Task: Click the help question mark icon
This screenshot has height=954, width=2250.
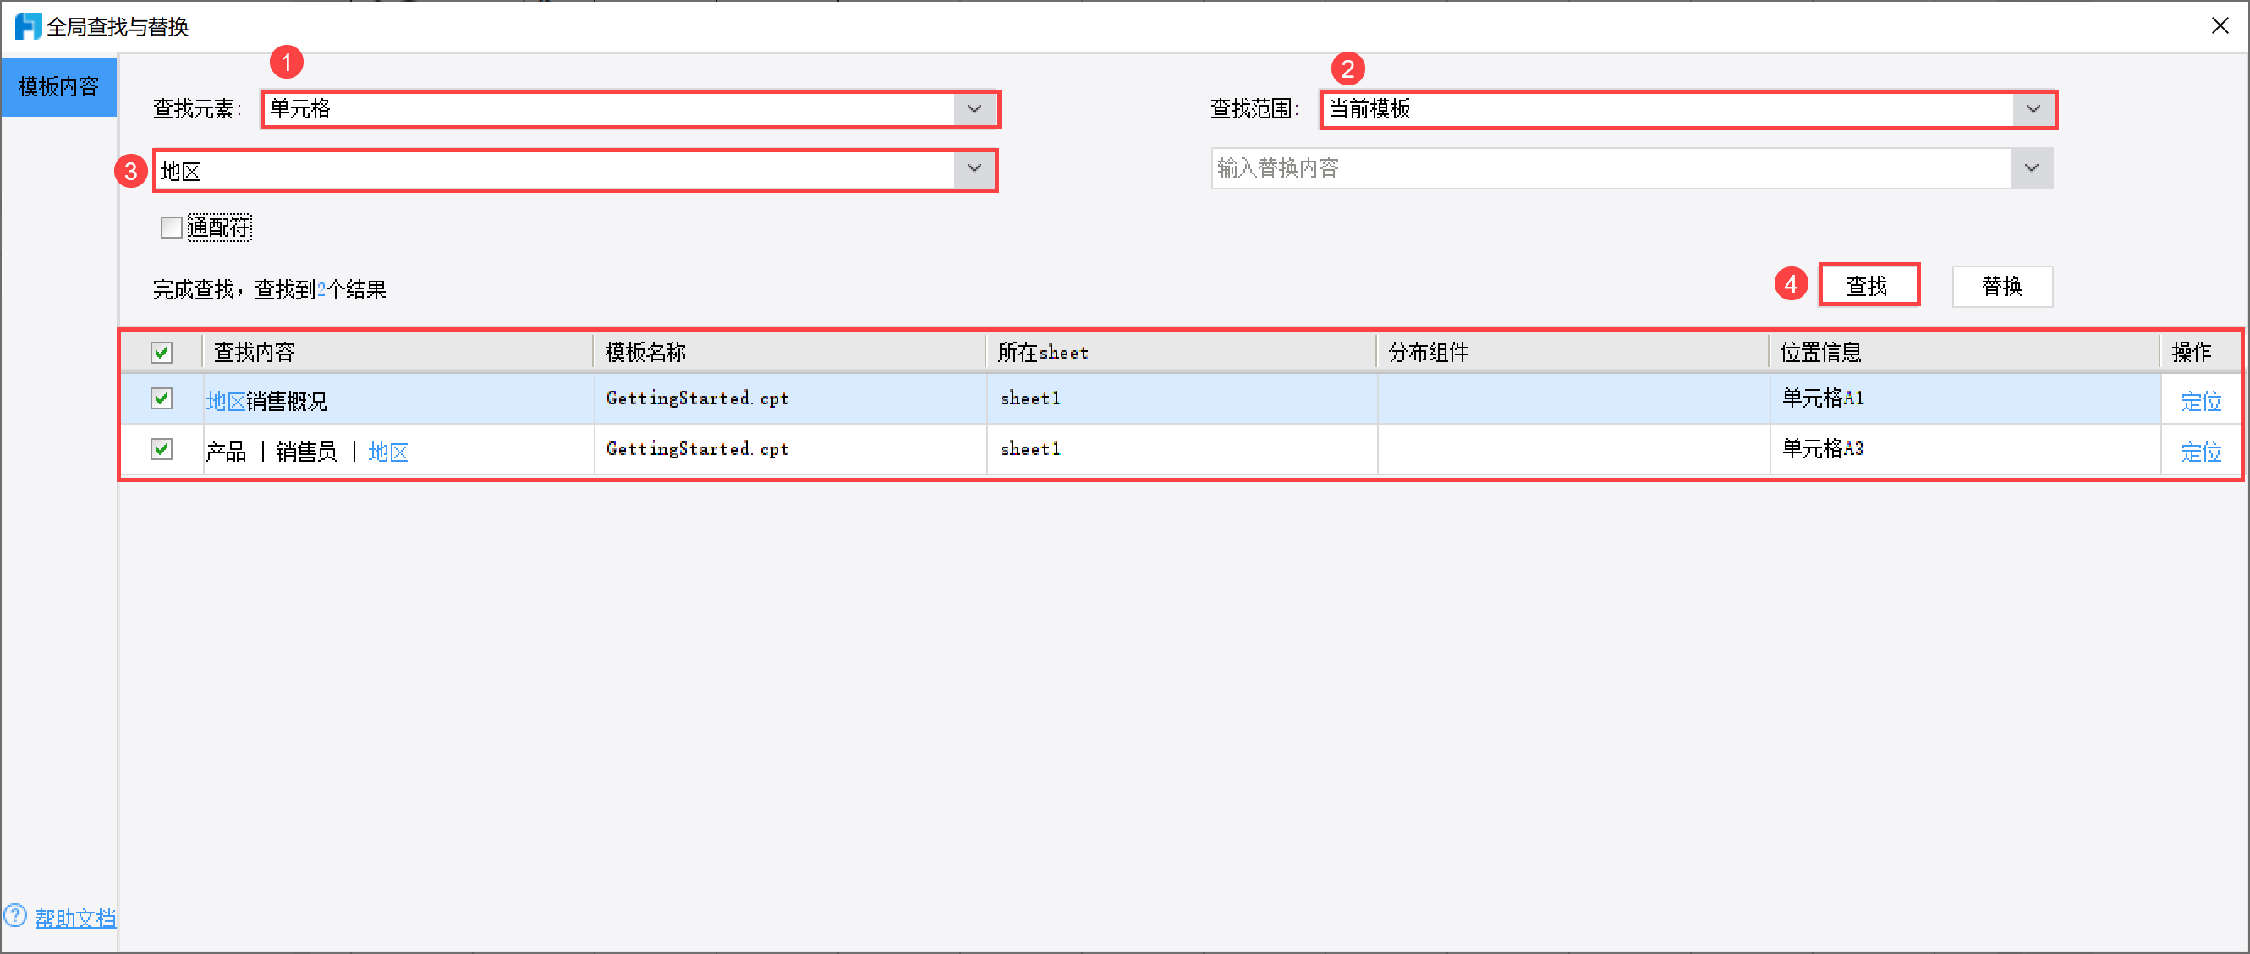Action: pos(15,916)
